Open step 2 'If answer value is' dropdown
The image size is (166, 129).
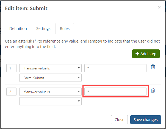point(50,92)
